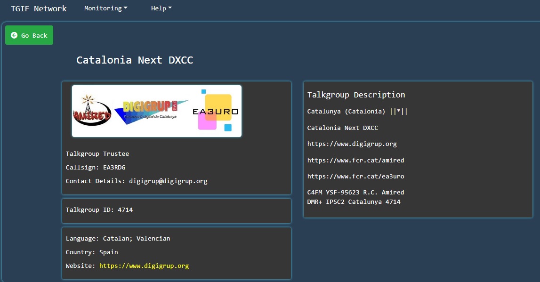Select the Talkgroup ID: 4714 text

click(99, 209)
